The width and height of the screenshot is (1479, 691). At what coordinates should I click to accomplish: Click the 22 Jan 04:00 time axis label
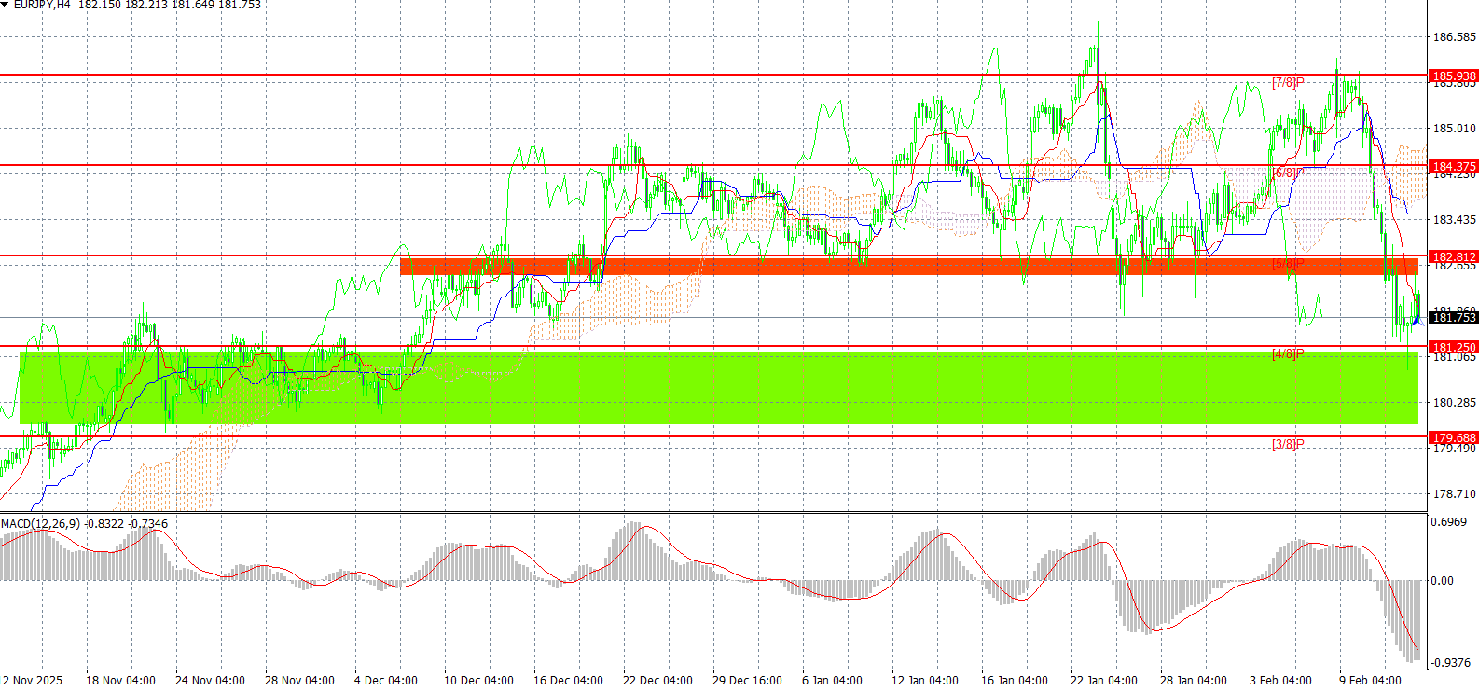click(1103, 681)
